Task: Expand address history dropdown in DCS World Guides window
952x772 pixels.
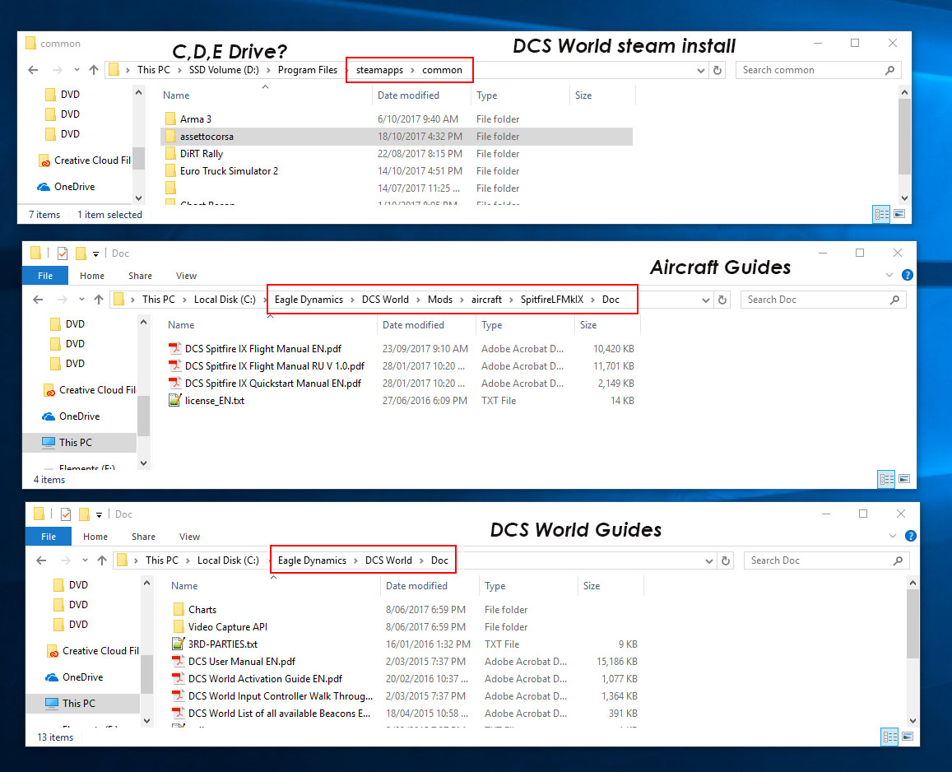Action: point(708,560)
